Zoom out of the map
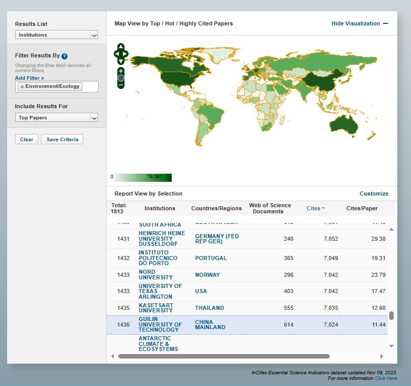The image size is (411, 386). click(121, 85)
